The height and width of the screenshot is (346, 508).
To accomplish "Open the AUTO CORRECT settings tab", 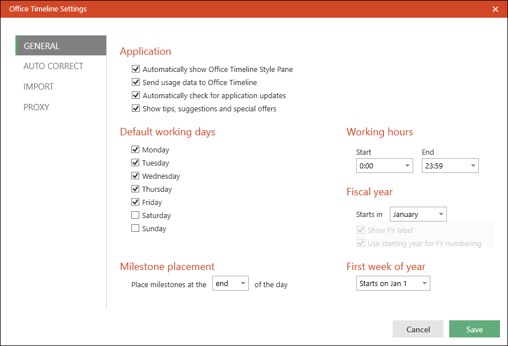I will tap(53, 66).
